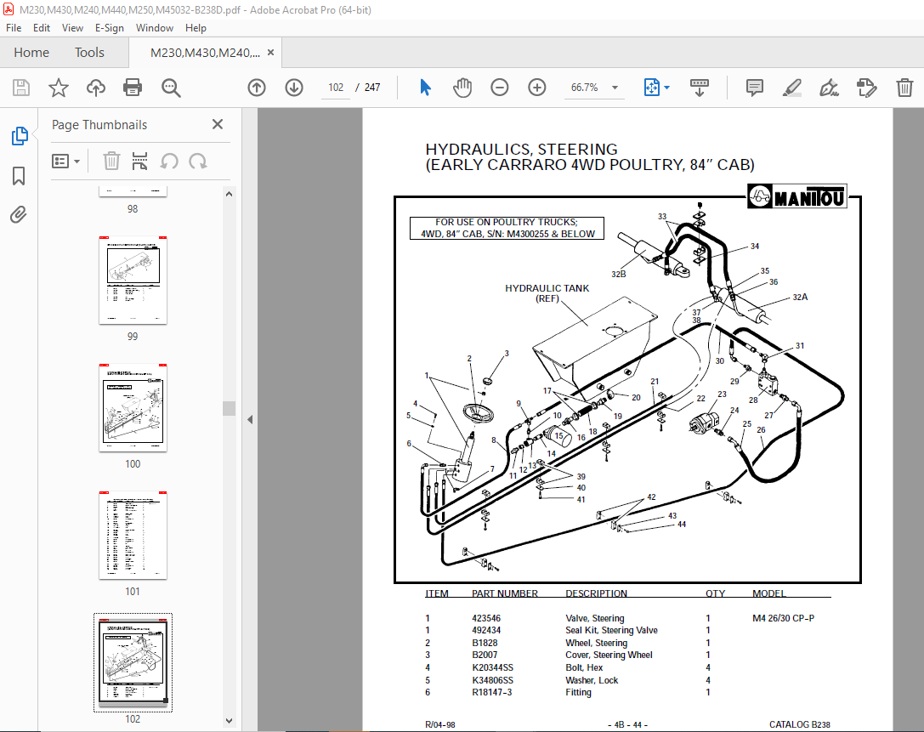Open the Help menu
Image resolution: width=924 pixels, height=732 pixels.
196,28
